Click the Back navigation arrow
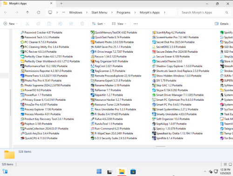Screen dimensions: 233x176 click(6, 13)
